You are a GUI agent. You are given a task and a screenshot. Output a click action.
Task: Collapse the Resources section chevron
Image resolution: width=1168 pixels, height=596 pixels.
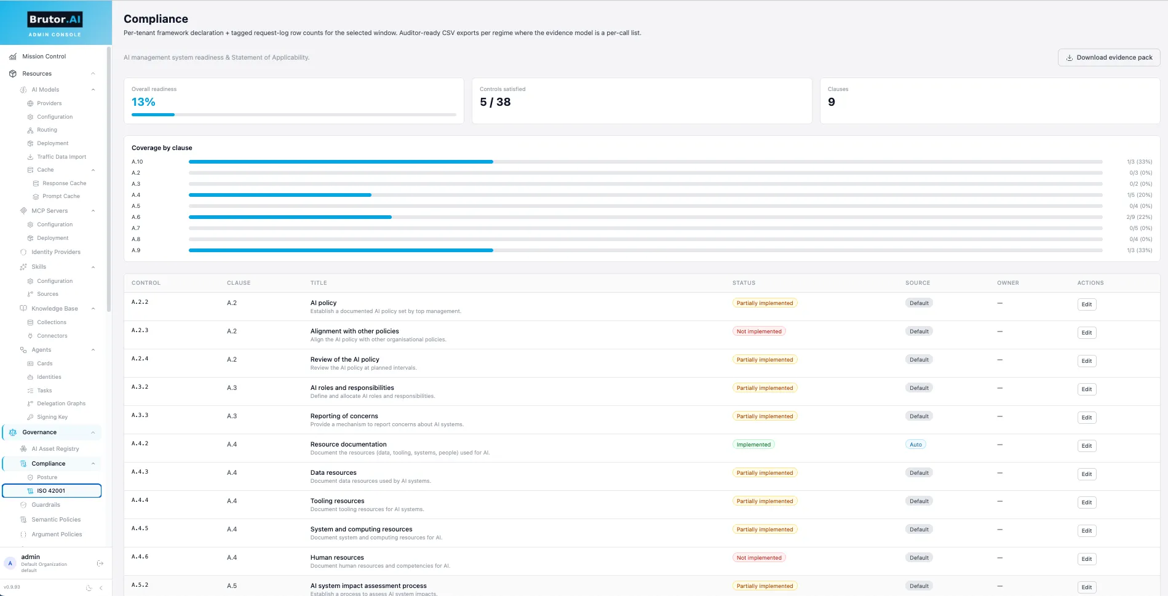click(93, 74)
